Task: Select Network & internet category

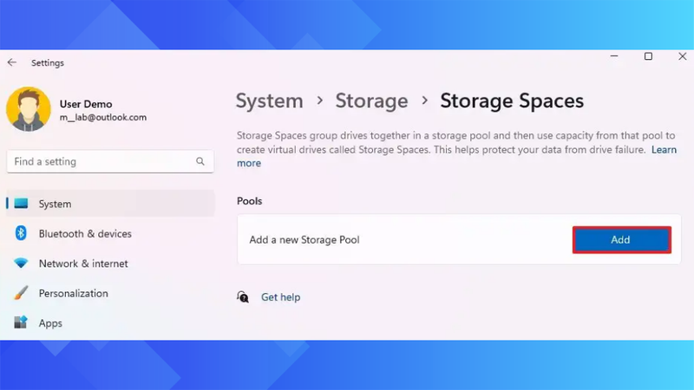Action: 110,263
